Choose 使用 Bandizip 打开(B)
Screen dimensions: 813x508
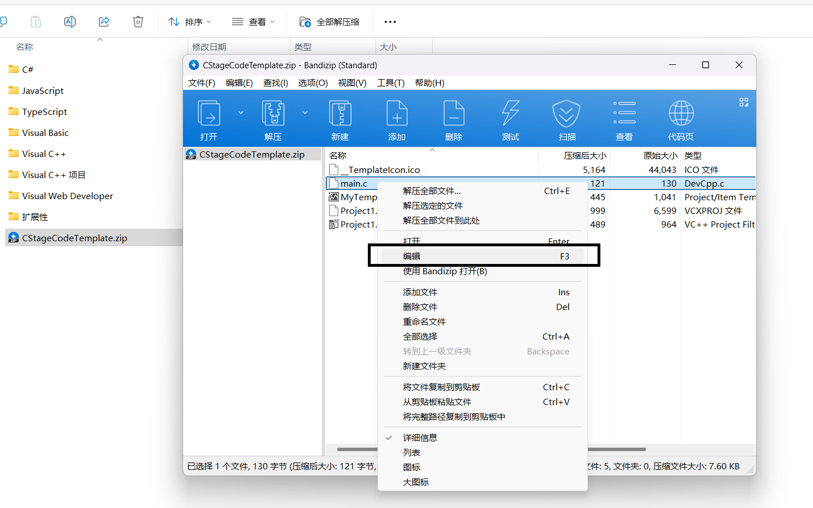point(483,271)
